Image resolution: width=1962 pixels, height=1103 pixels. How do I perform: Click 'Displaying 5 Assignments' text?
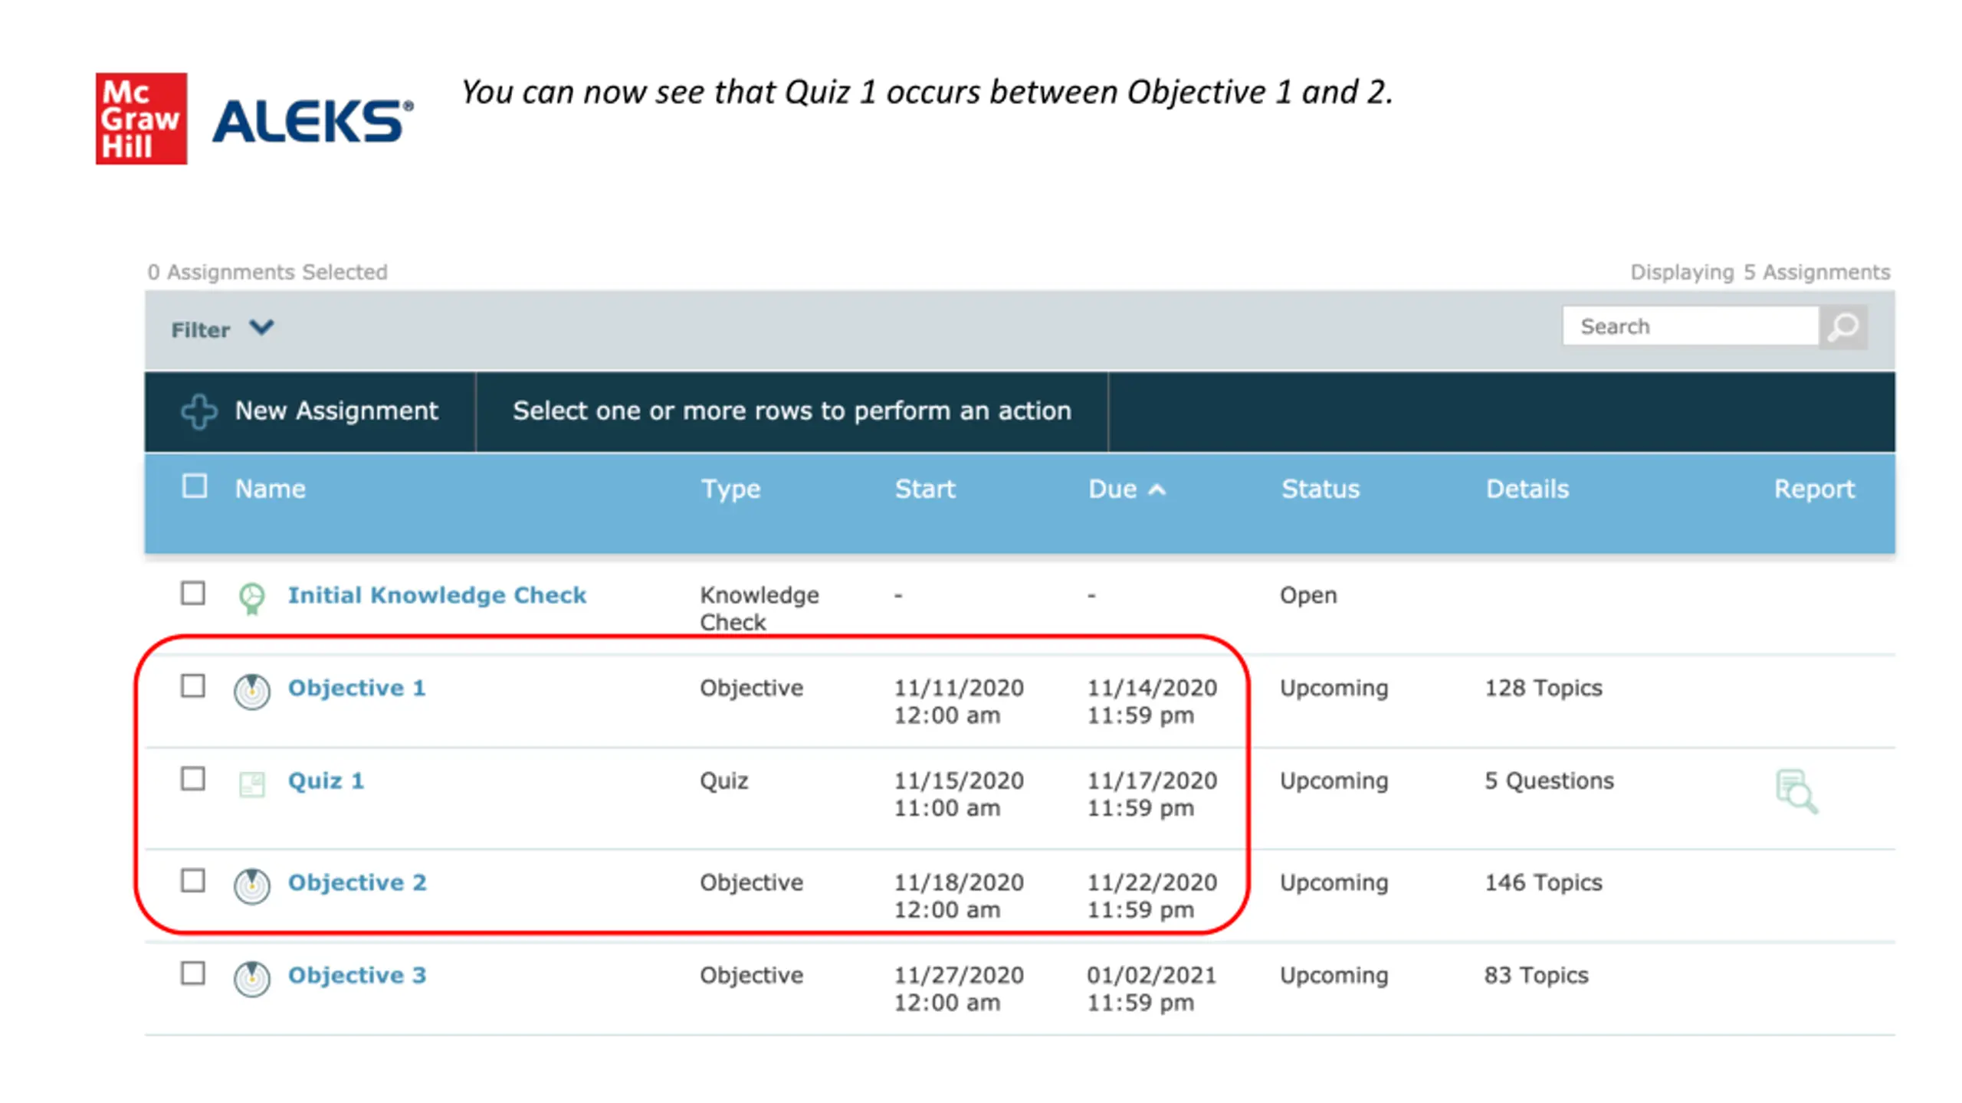point(1760,272)
